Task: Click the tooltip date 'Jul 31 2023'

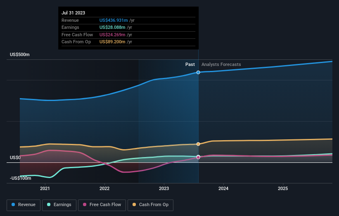Action: point(73,13)
